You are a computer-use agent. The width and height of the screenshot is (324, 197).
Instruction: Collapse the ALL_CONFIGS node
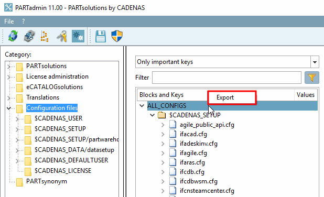(142, 106)
